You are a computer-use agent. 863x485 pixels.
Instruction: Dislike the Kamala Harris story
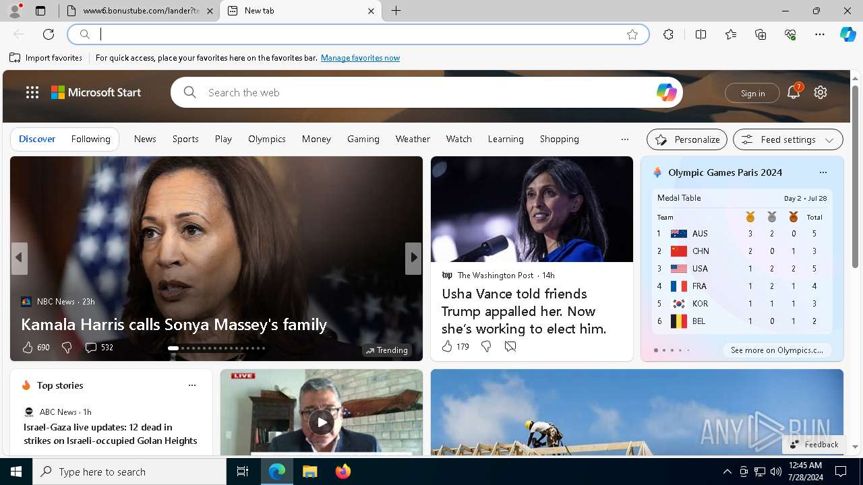point(66,348)
